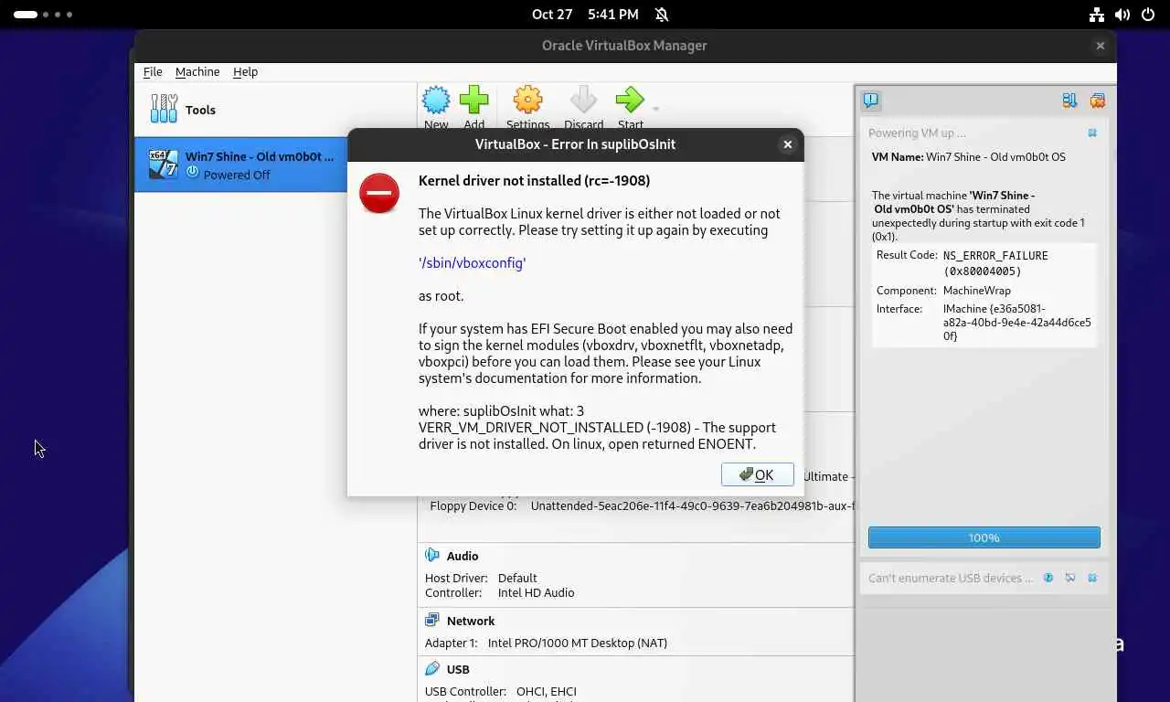Click the USB section icon
The width and height of the screenshot is (1170, 702).
pos(432,669)
